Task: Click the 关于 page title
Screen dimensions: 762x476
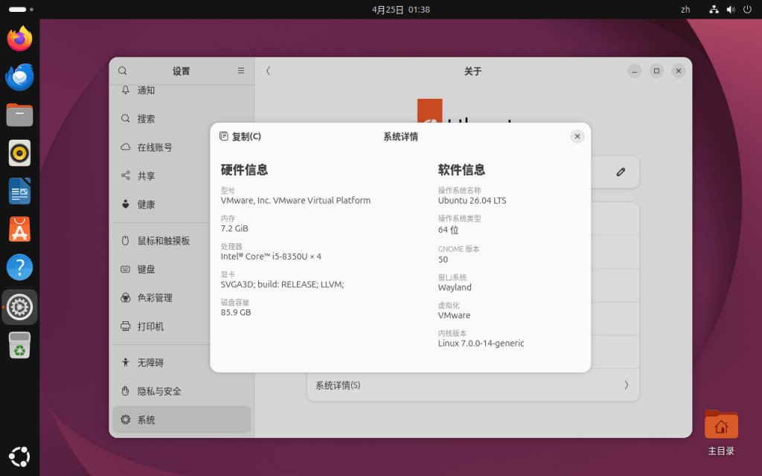Action: pyautogui.click(x=473, y=71)
